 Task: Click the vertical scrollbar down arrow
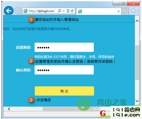[x=137, y=101]
